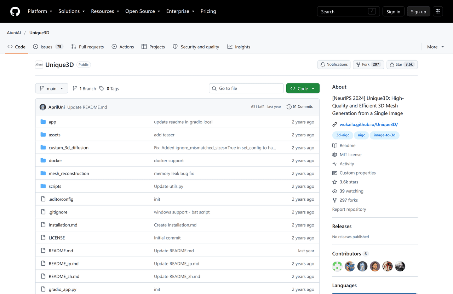Click the Sign up button

click(x=419, y=11)
